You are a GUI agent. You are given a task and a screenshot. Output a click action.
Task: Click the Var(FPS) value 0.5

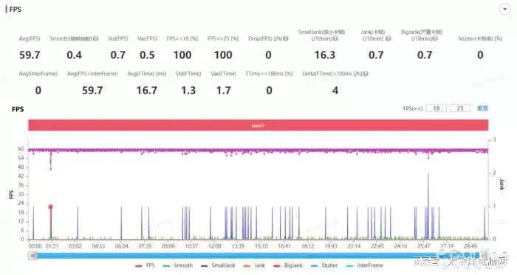(147, 55)
